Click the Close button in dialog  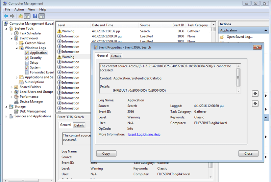248,153
